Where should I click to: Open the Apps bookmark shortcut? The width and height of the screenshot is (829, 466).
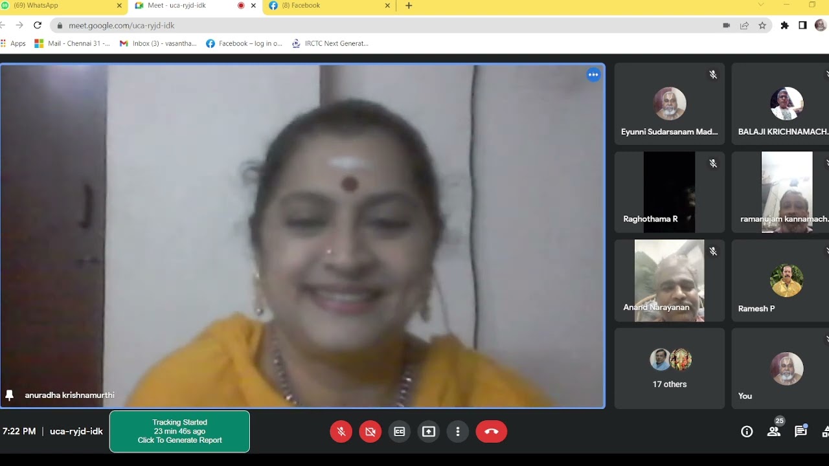pos(14,43)
